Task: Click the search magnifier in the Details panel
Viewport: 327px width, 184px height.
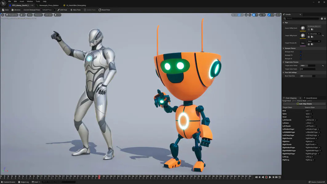Action: tap(285, 18)
